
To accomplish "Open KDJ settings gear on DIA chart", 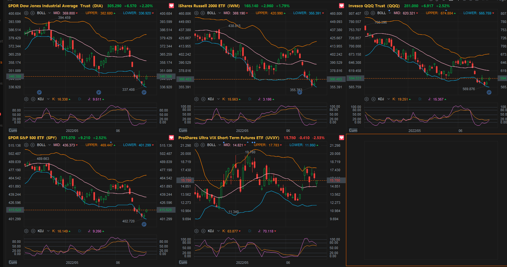I will (26, 99).
